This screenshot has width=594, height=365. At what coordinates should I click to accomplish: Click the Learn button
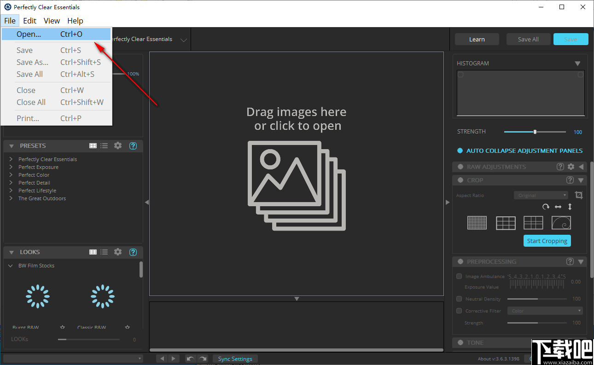[477, 39]
